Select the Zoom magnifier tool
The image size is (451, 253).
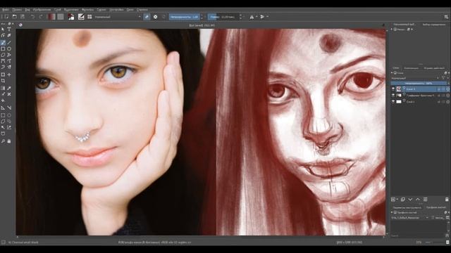pos(3,141)
